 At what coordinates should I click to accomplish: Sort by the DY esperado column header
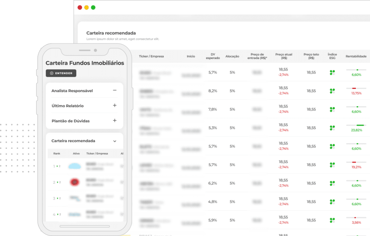(213, 56)
